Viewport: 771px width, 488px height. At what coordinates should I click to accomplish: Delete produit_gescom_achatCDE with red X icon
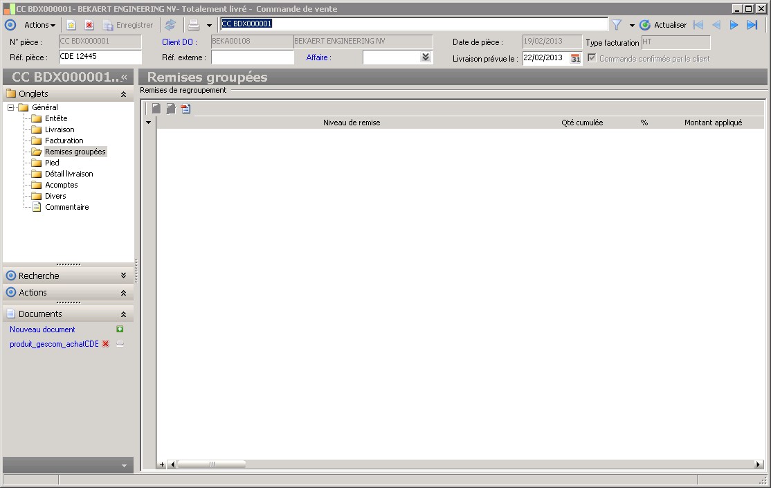click(105, 344)
